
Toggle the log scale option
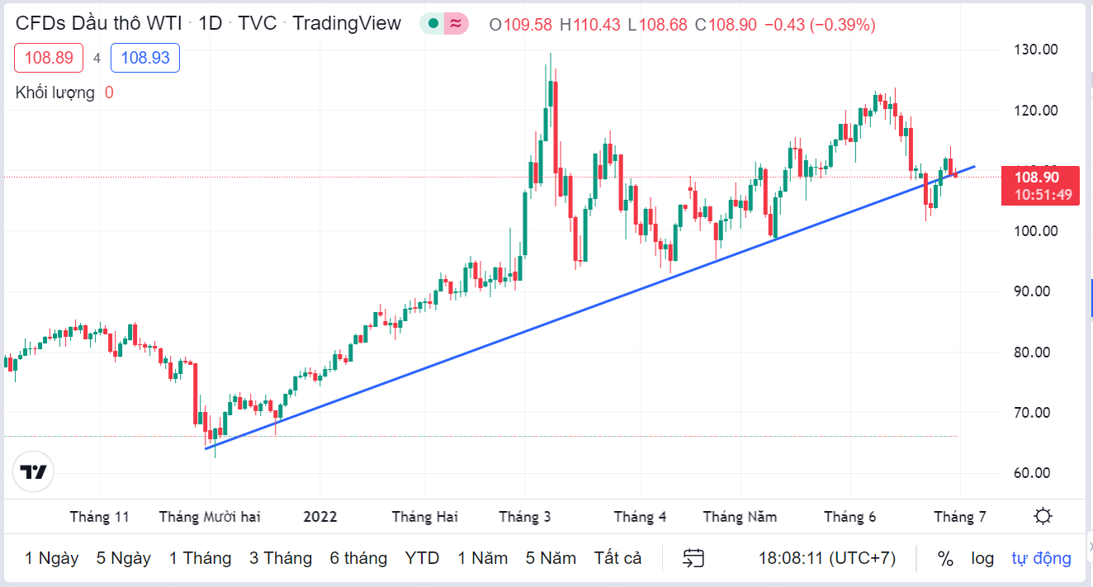tap(982, 558)
